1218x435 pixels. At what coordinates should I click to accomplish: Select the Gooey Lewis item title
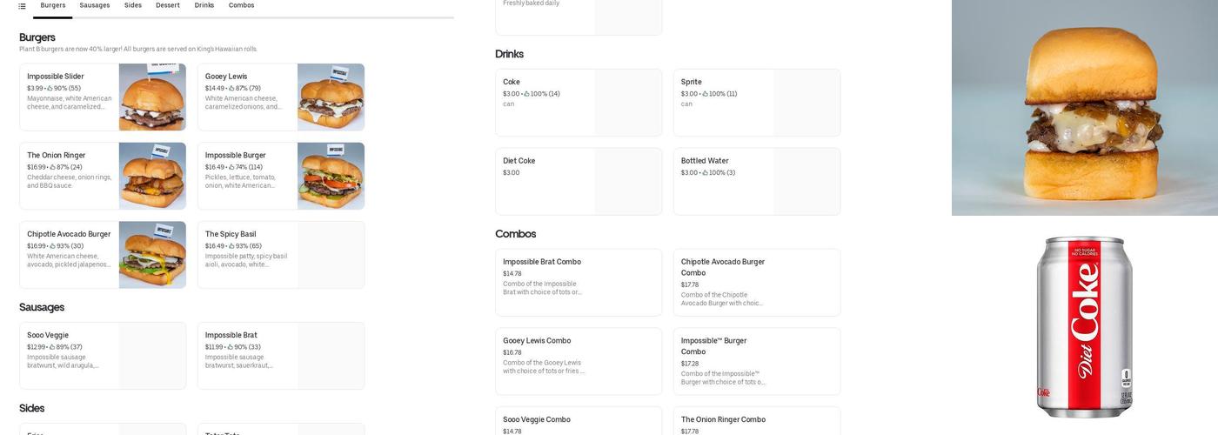(226, 77)
